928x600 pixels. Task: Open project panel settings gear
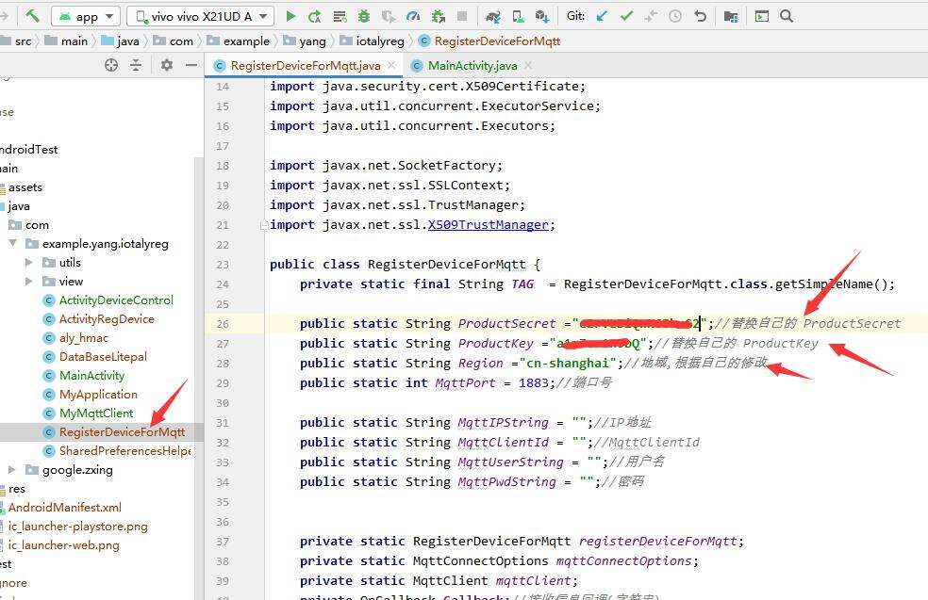(167, 65)
